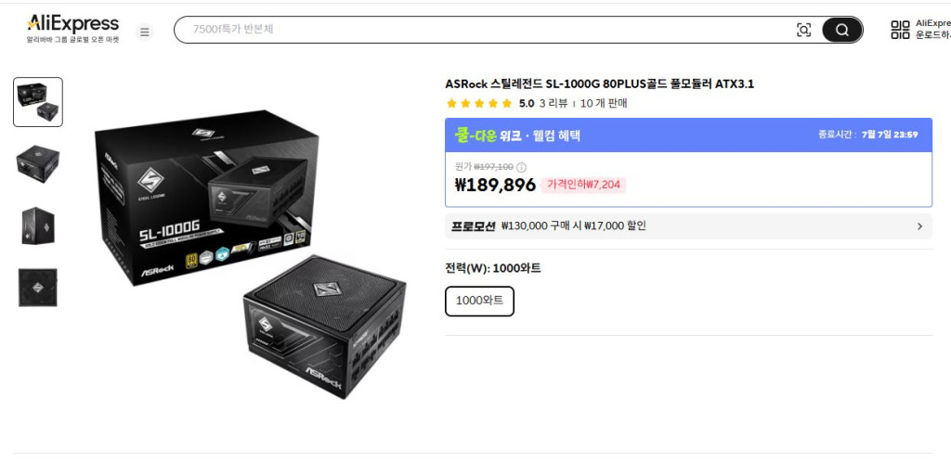The image size is (951, 475).
Task: Click the info icon beside original price
Action: [521, 167]
